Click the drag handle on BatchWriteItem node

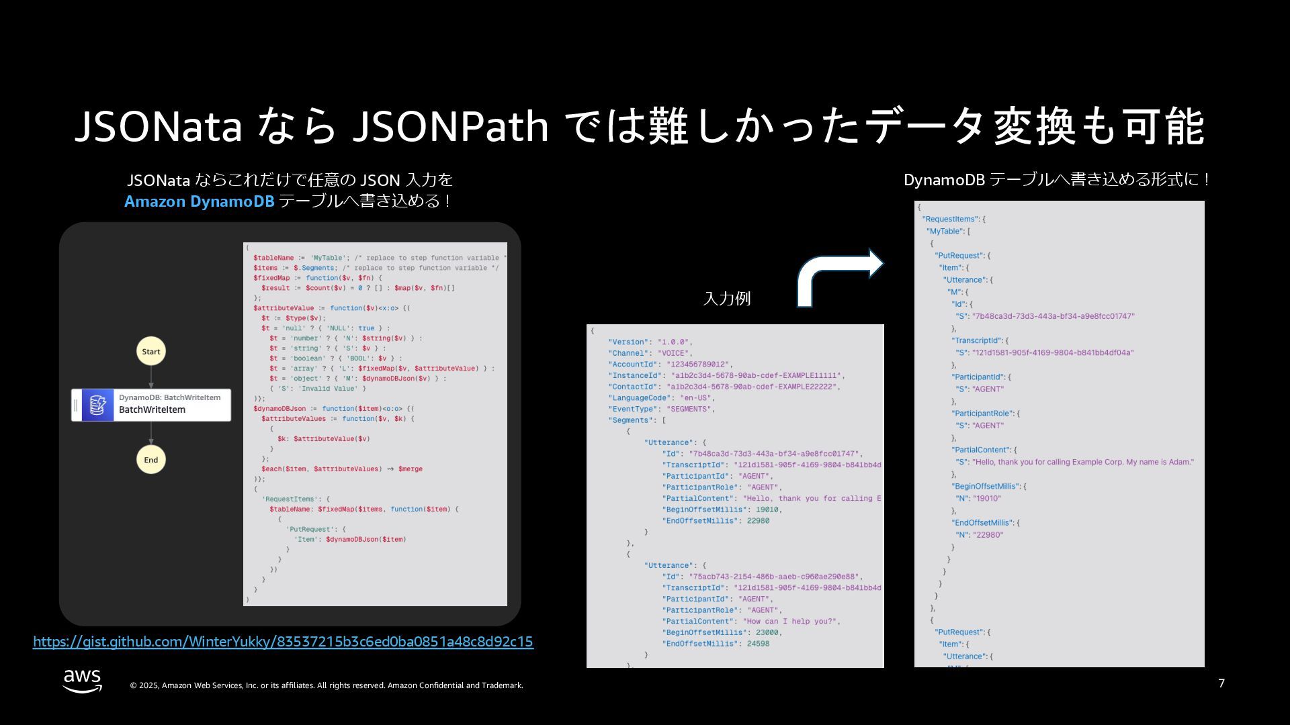point(76,405)
